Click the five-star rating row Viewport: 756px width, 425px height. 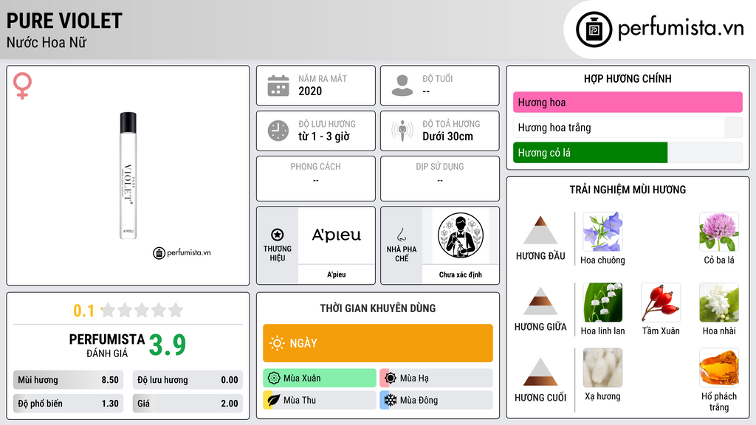(x=142, y=310)
